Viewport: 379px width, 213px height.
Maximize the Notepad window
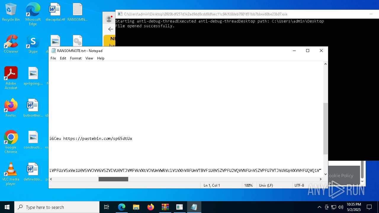click(308, 51)
